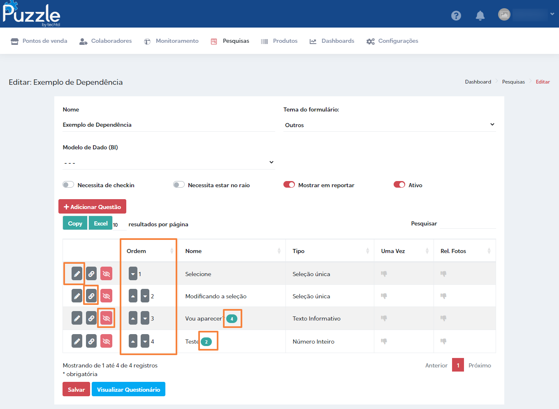Expand the user account menu chevron
Screen dimensions: 559x409
pos(552,14)
